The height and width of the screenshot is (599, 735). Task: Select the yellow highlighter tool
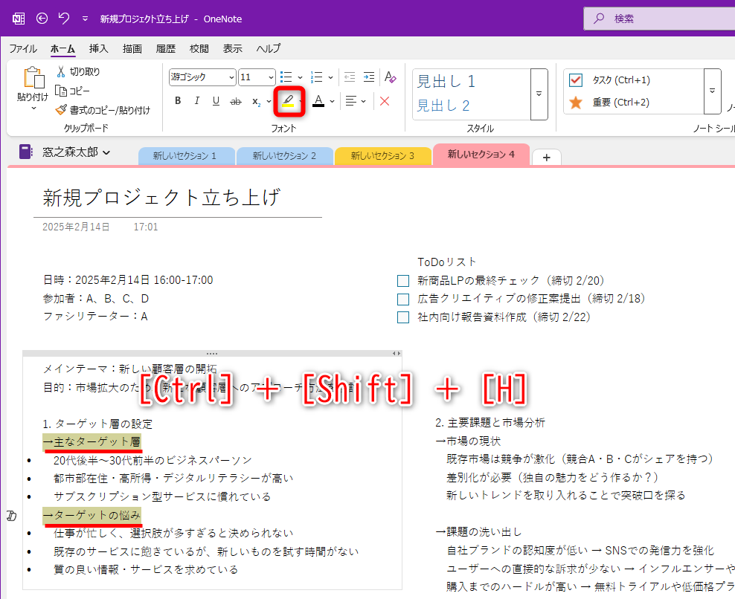tap(288, 101)
